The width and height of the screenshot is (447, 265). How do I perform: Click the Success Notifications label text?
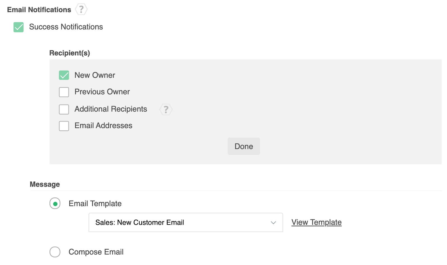pos(66,27)
